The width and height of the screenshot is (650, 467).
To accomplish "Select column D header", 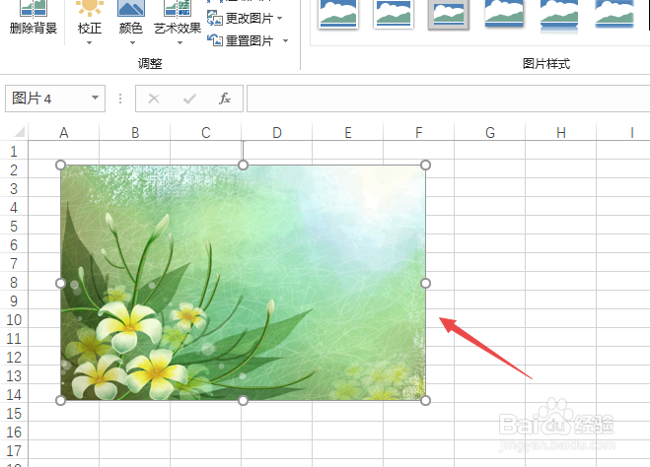I will pos(277,132).
